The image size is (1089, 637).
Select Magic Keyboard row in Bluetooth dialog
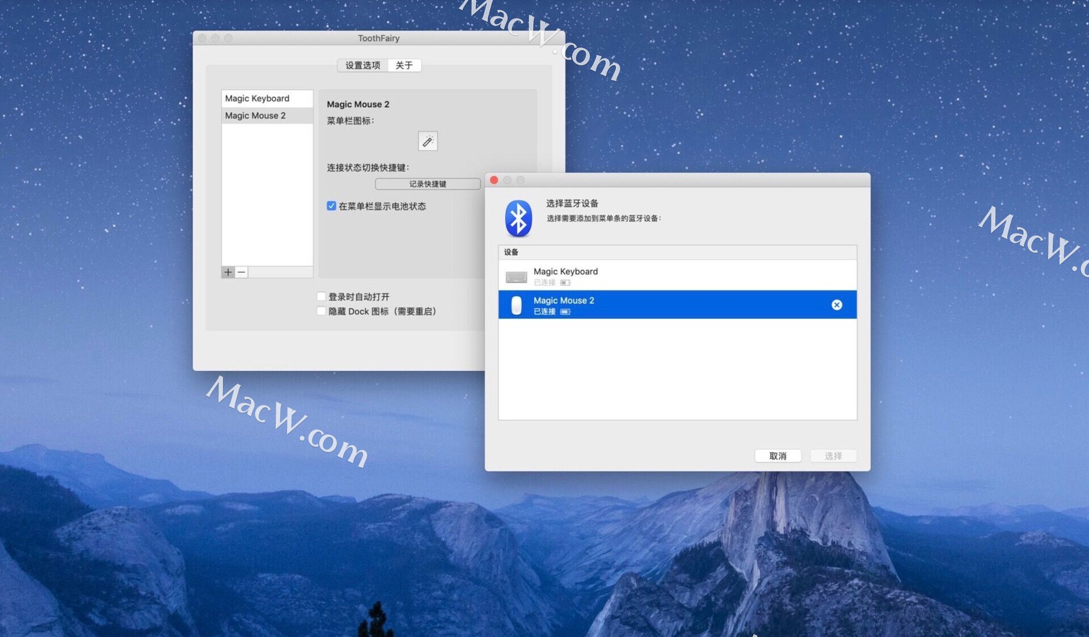(677, 276)
